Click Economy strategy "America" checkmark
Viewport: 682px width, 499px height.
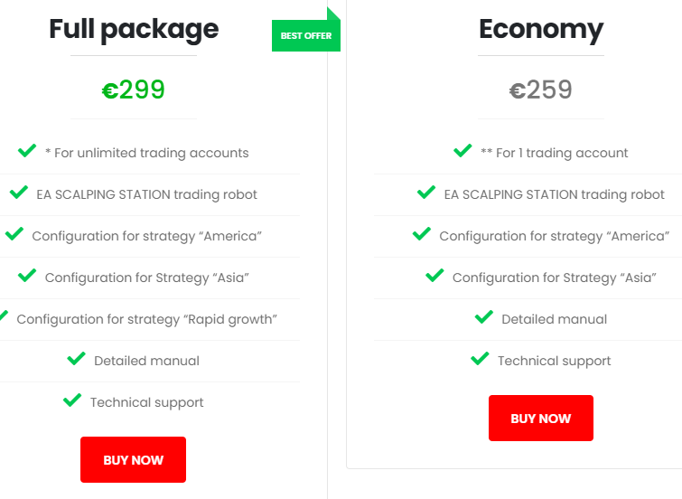[421, 234]
